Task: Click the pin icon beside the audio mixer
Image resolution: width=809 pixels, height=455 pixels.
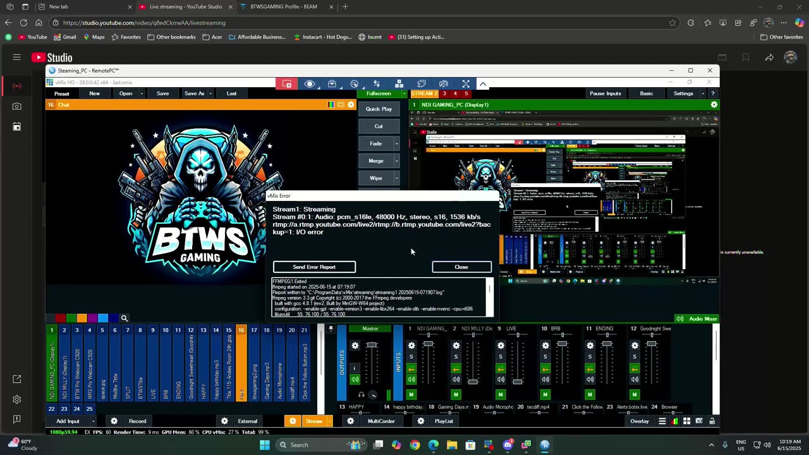Action: click(x=331, y=329)
